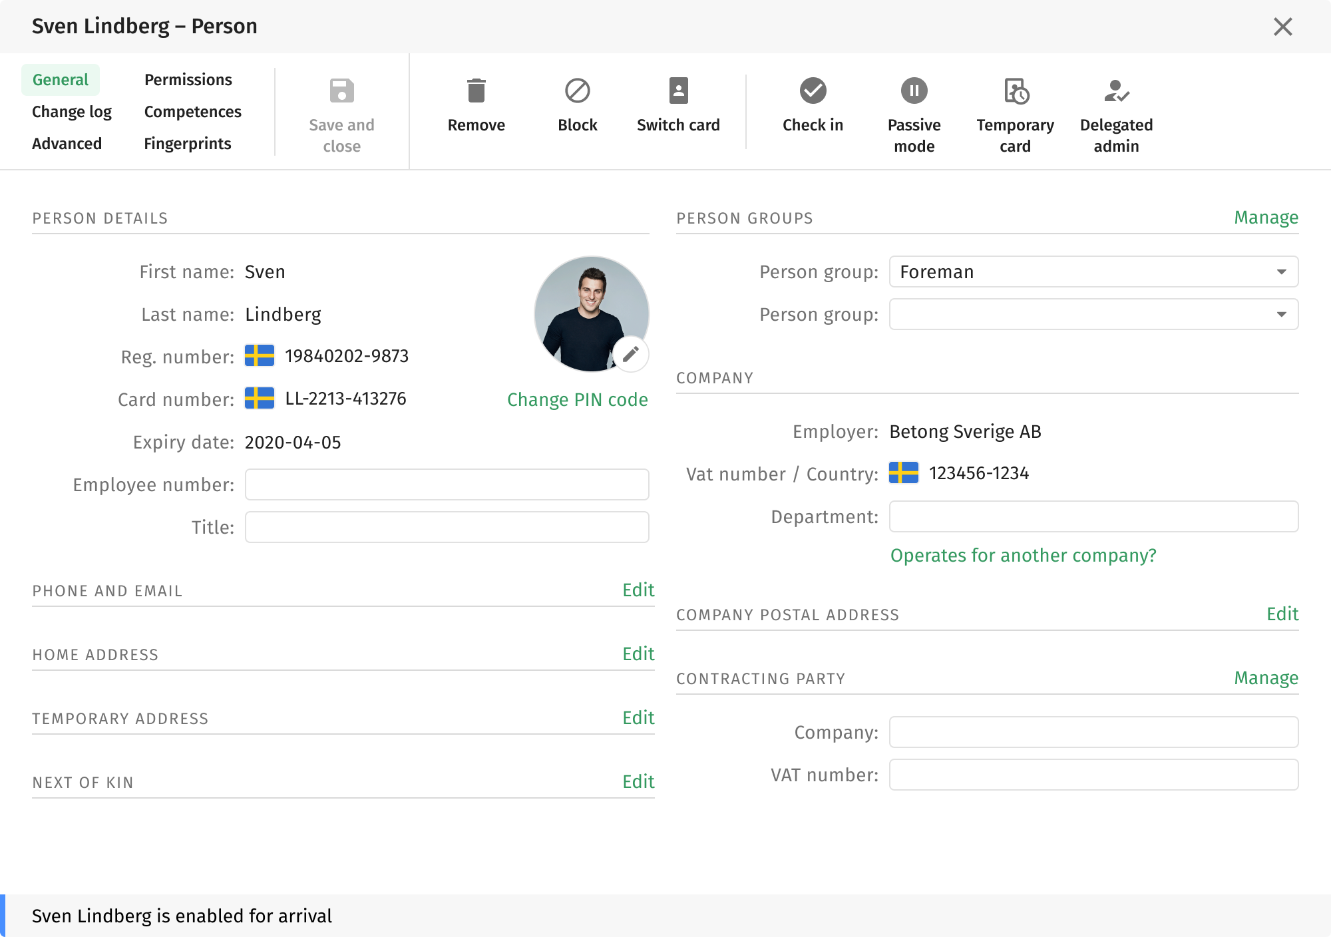Click Operates for another company link
The image size is (1331, 937).
click(x=1024, y=555)
